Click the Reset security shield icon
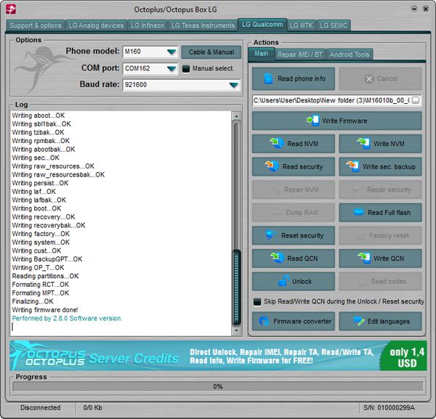Screen dimensions: 436x419 coord(269,235)
